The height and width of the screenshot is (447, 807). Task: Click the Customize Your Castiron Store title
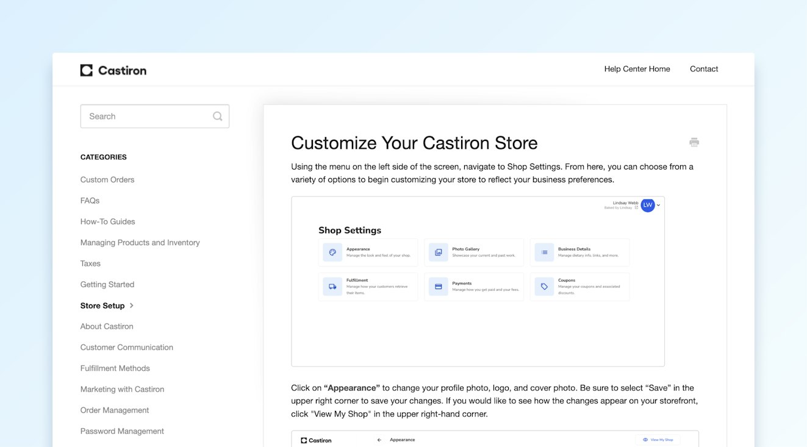tap(414, 143)
